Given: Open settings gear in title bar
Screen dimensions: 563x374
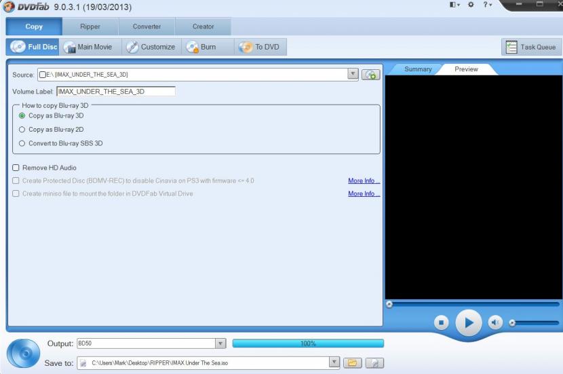Looking at the screenshot, I should 471,5.
